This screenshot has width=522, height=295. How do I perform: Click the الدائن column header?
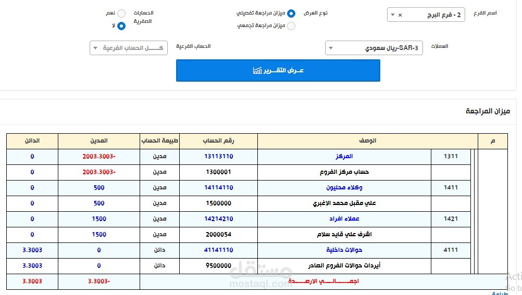pyautogui.click(x=32, y=141)
